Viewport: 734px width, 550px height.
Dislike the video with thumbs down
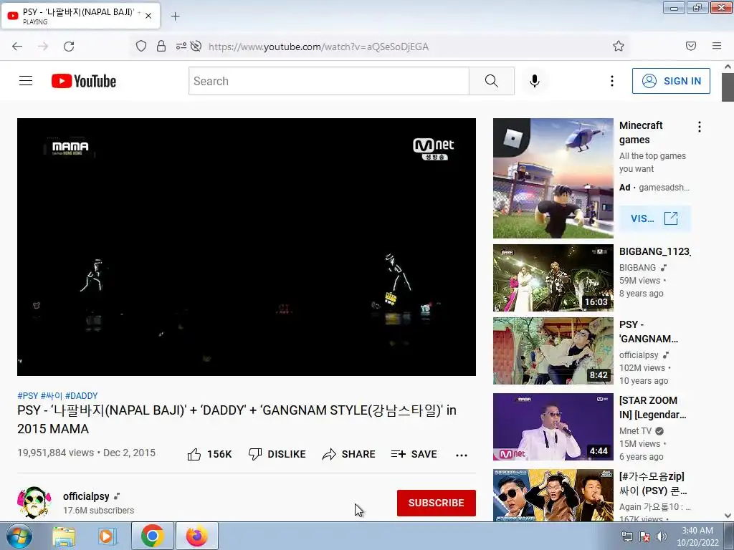tap(277, 454)
